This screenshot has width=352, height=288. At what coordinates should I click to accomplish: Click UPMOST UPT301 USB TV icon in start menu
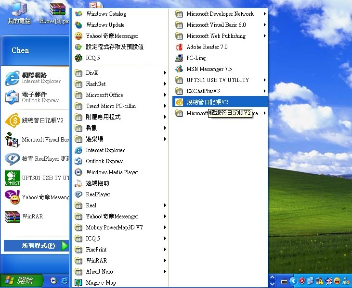click(13, 178)
